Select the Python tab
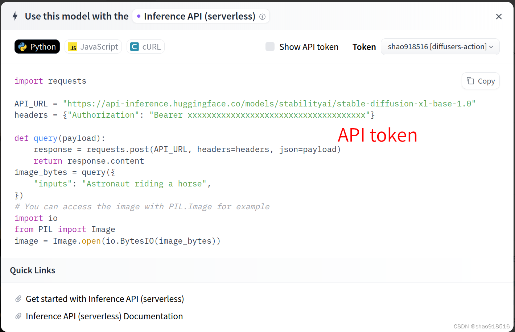Viewport: 515px width, 332px height. 37,47
